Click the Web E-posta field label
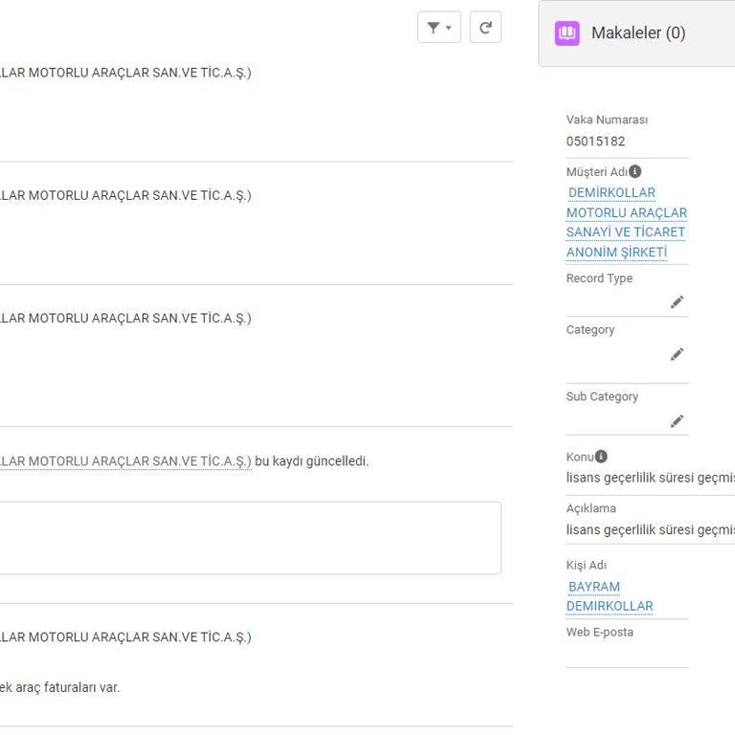 coord(599,632)
